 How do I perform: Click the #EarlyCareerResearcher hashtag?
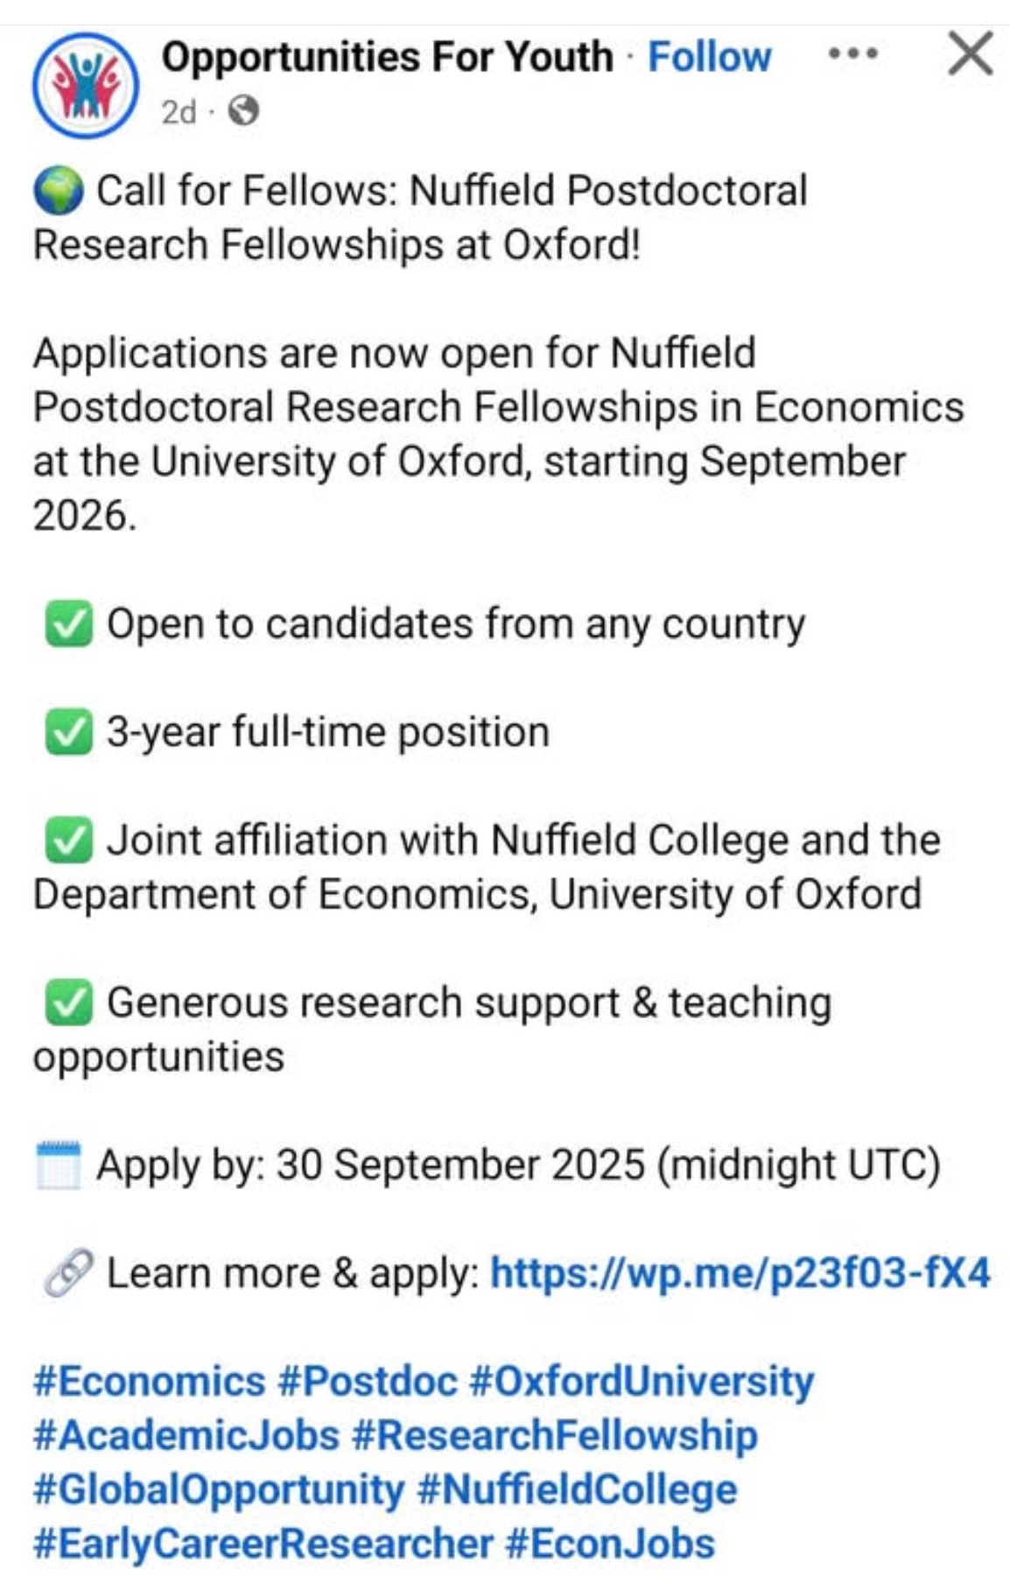pos(263,1544)
